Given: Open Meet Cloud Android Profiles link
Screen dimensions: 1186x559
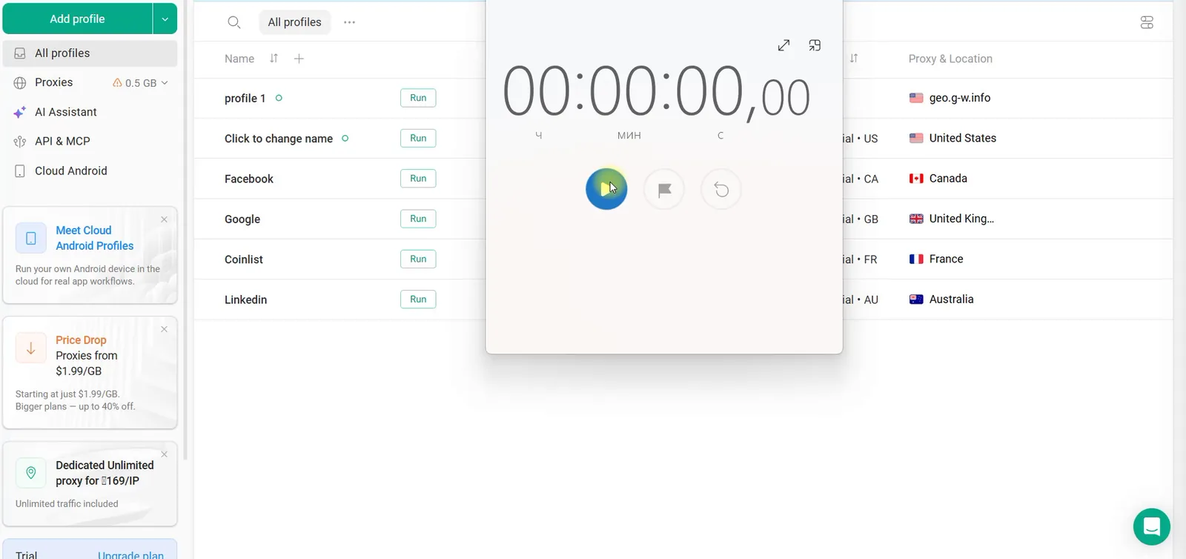Looking at the screenshot, I should pos(95,238).
